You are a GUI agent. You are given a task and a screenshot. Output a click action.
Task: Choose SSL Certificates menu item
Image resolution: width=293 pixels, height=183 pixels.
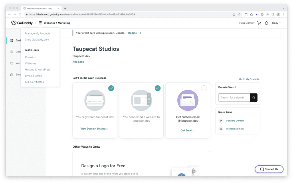[x=34, y=82]
